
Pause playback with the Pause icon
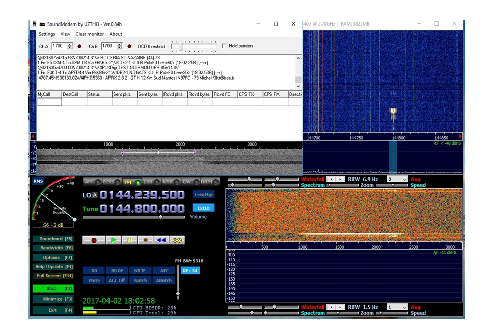[x=129, y=240]
